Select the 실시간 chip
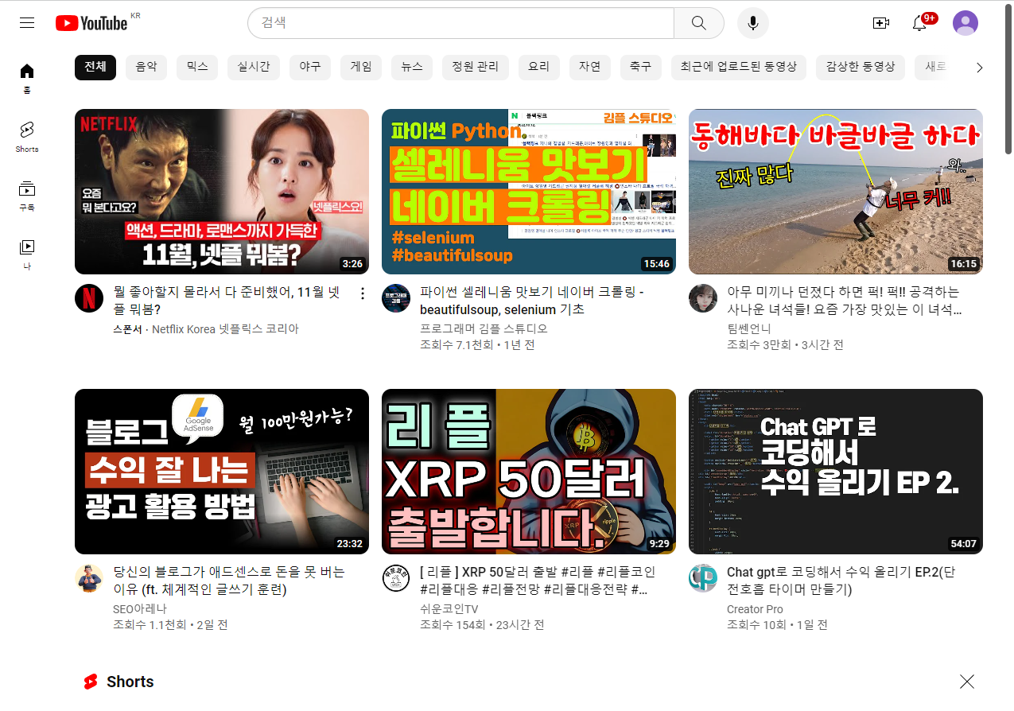This screenshot has width=1014, height=711. [x=254, y=67]
